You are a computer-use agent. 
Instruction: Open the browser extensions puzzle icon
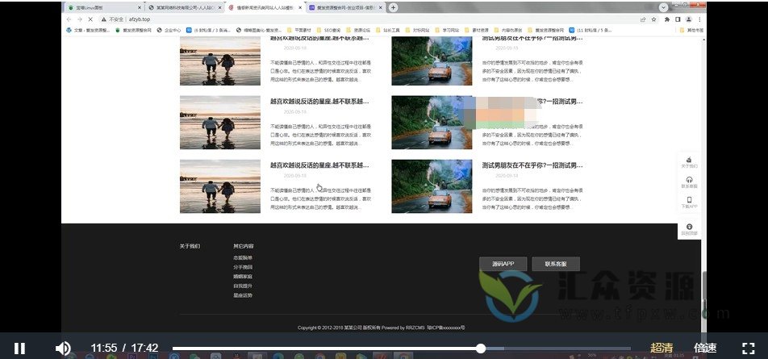click(667, 19)
